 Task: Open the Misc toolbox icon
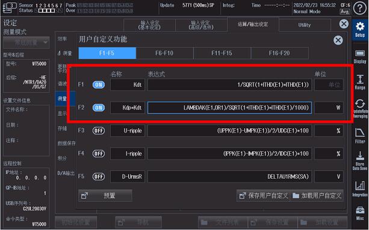click(x=360, y=213)
